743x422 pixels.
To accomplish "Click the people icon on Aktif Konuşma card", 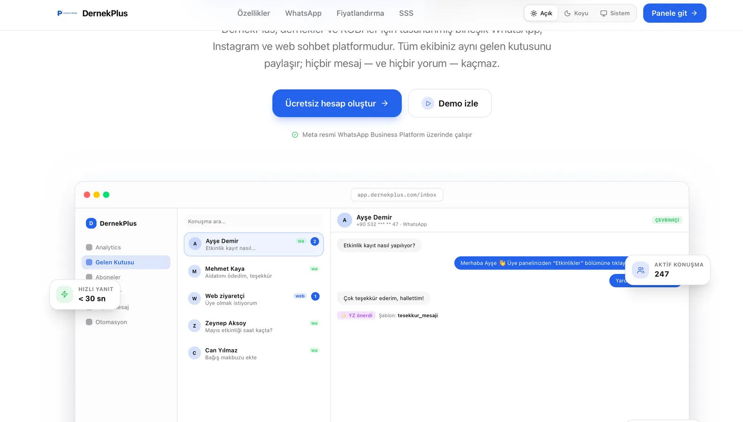I will tap(641, 270).
